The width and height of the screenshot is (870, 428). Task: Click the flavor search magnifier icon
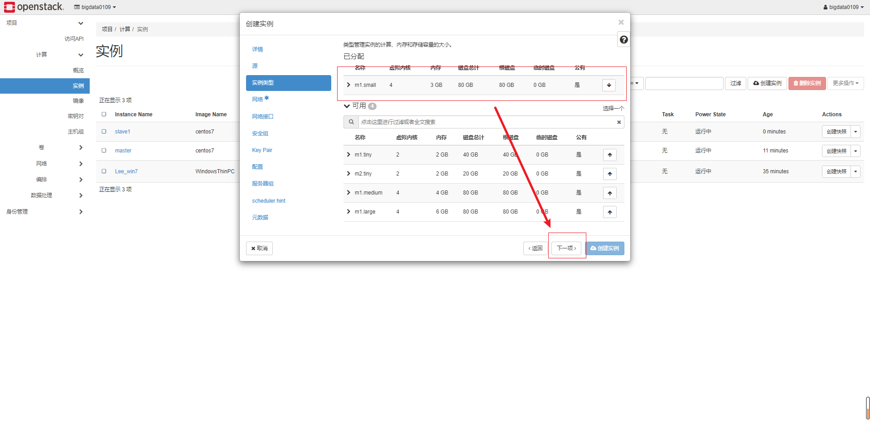[x=351, y=122]
